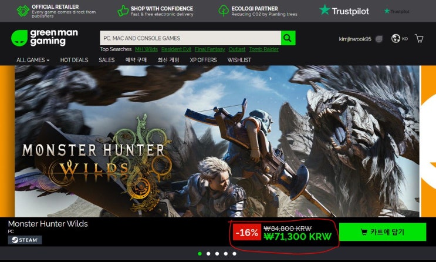436x262 pixels.
Task: Expand the ALL GAMES dropdown
Action: tap(33, 60)
